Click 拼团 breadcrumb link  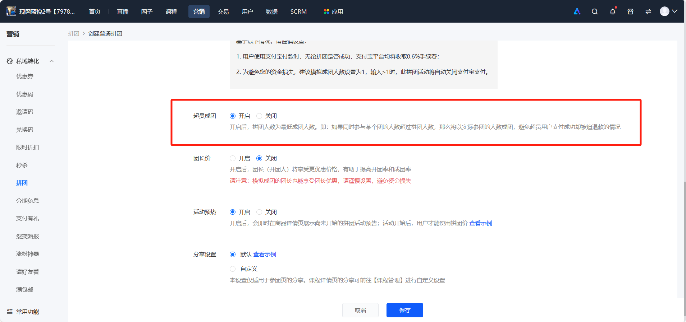[74, 33]
